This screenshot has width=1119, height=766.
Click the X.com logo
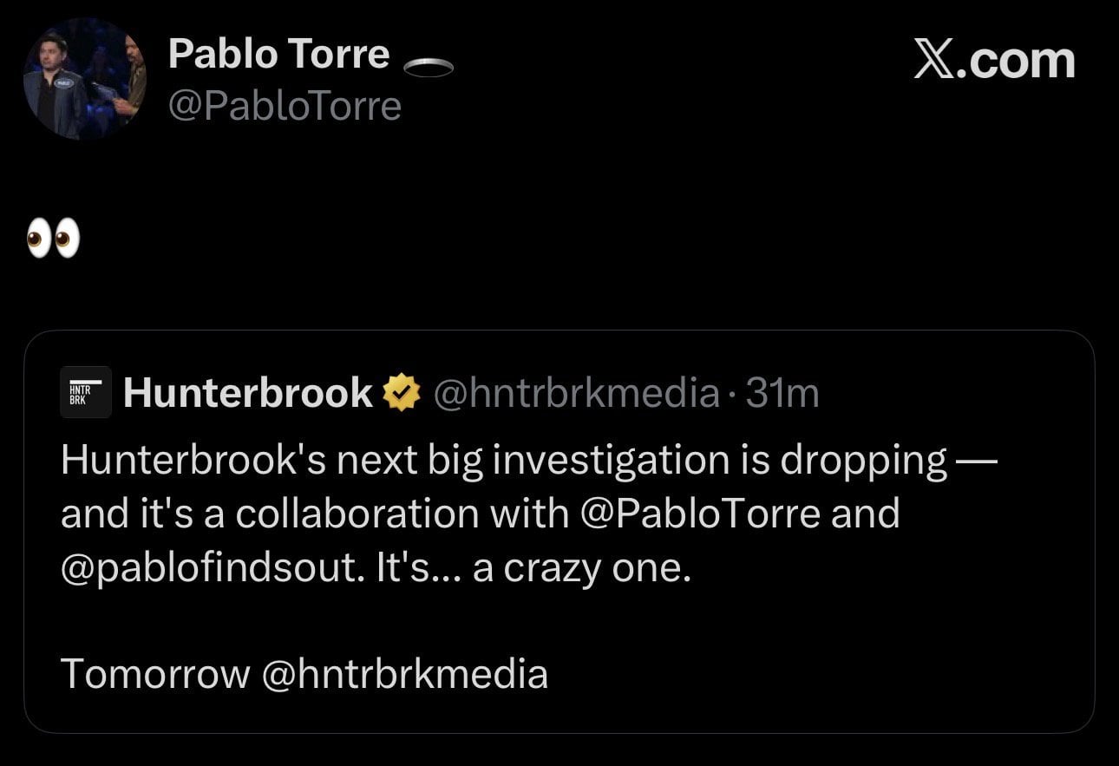tap(996, 60)
